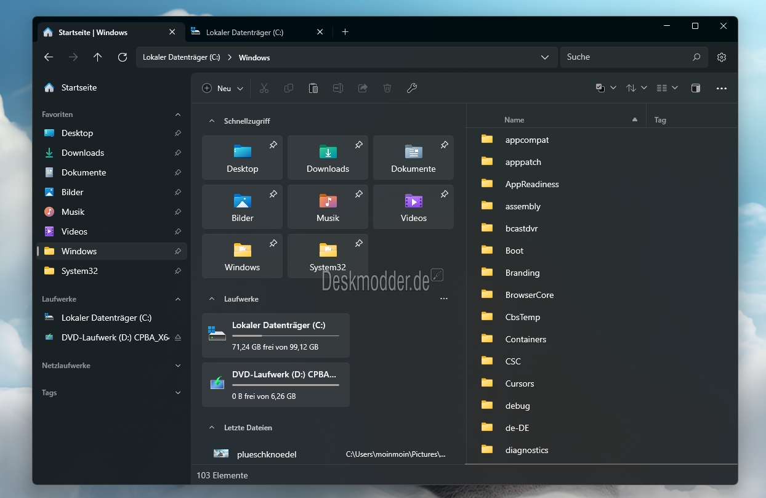Viewport: 766px width, 498px height.
Task: Add a new tab
Action: point(345,32)
